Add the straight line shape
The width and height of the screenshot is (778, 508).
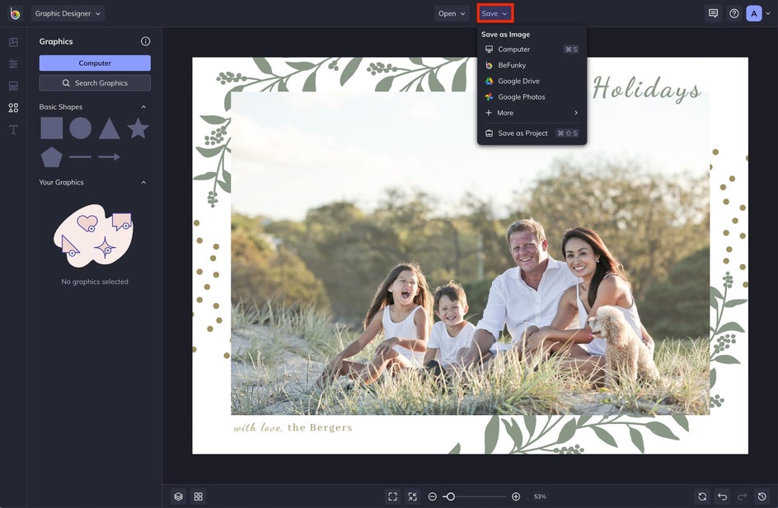click(81, 156)
